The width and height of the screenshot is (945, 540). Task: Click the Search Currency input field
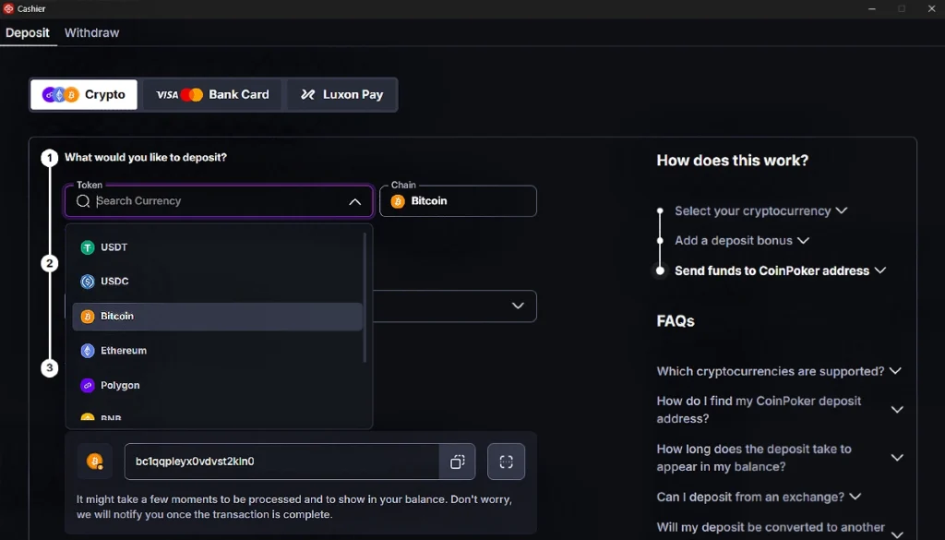point(217,201)
